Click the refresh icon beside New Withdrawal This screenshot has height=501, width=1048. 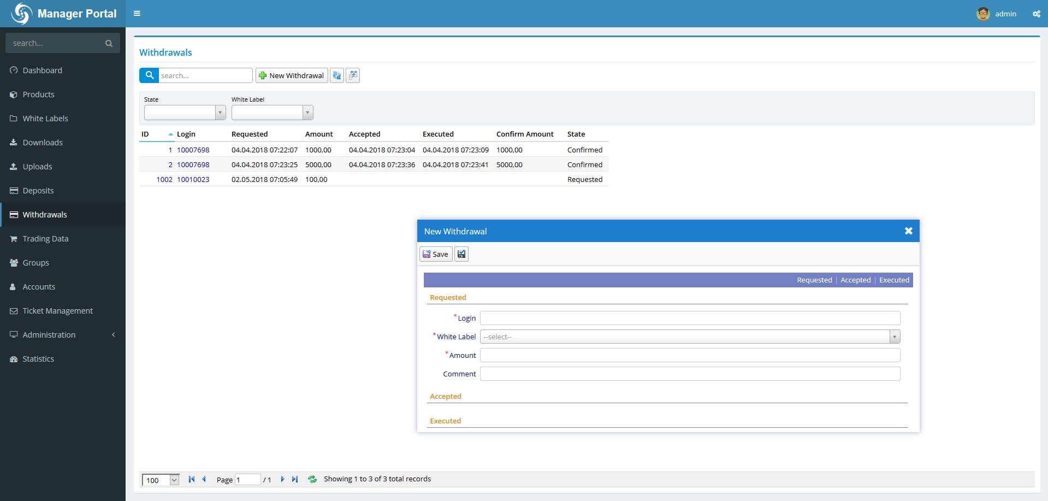coord(337,75)
